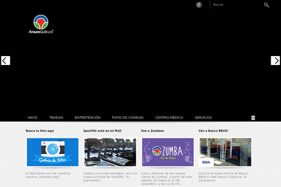Advance the slider with the right arrow
The width and height of the screenshot is (281, 187).
tap(275, 60)
